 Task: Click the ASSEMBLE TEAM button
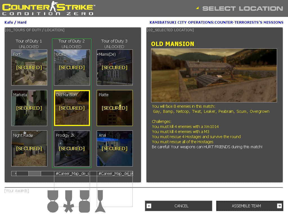click(x=250, y=206)
